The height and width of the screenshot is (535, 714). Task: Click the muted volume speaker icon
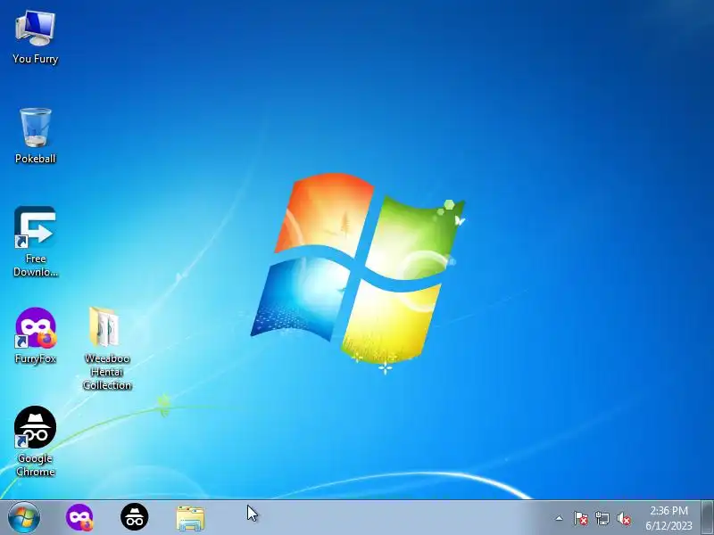tap(624, 518)
